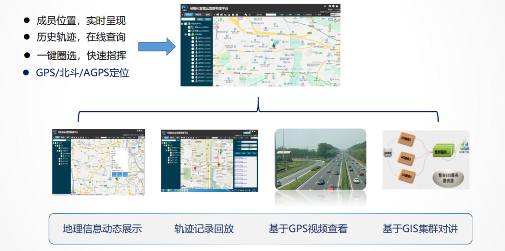Click the red pin in the track playback screenshot
Screen dimensions: 505x251
coord(195,168)
